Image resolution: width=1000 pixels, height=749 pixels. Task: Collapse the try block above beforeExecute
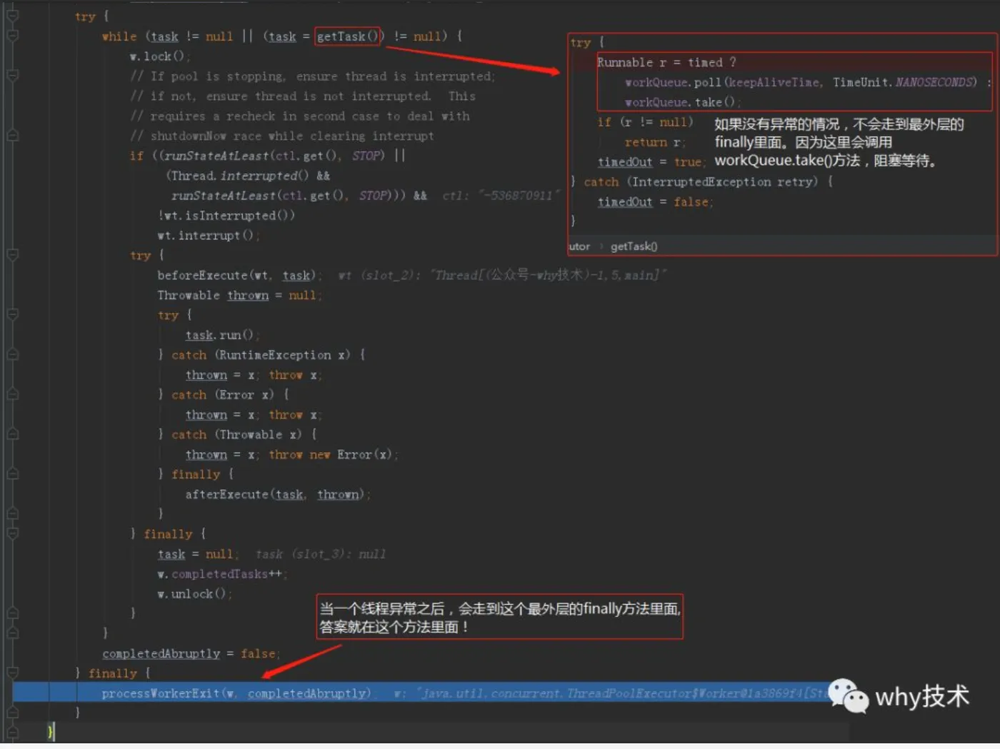tap(12, 255)
